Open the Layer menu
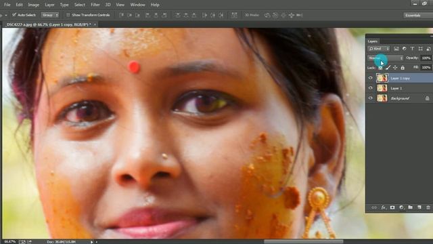433x244 pixels. tap(49, 5)
